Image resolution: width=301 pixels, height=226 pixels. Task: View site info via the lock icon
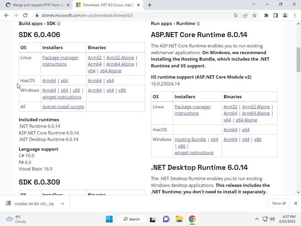(x=37, y=15)
